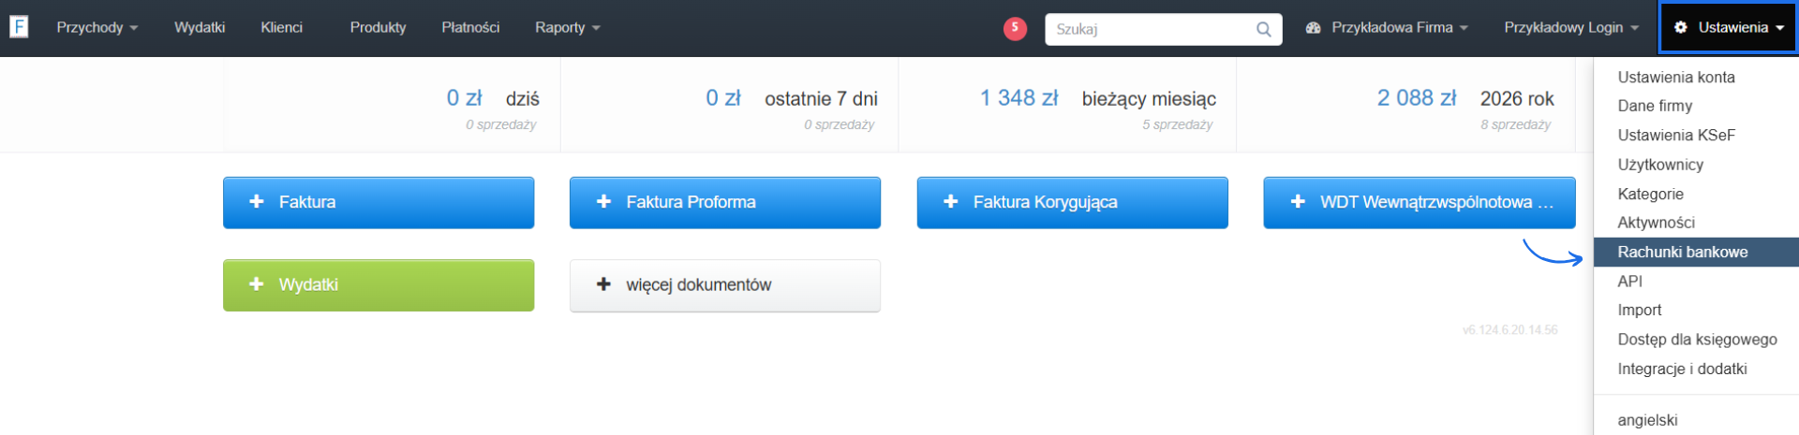The width and height of the screenshot is (1799, 435).
Task: Open the 0 zł ostatnie 7 dni amount
Action: pyautogui.click(x=723, y=97)
